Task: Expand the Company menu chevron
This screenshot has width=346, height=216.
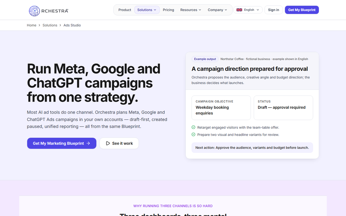Action: (x=226, y=10)
